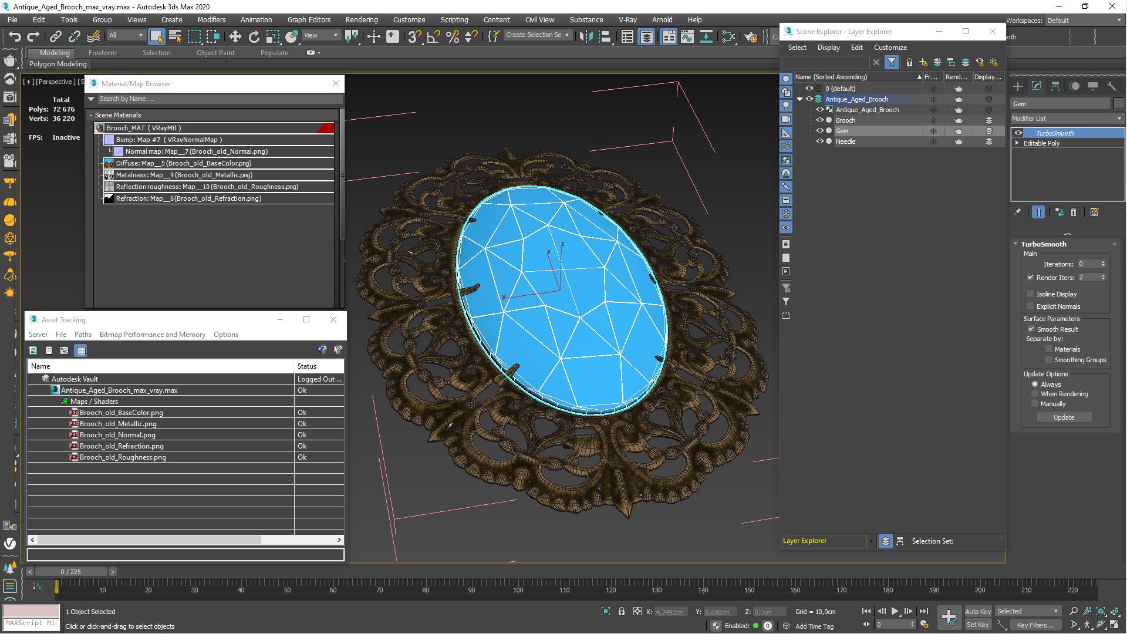This screenshot has height=634, width=1127.
Task: Click the Play Animation button
Action: click(x=895, y=611)
